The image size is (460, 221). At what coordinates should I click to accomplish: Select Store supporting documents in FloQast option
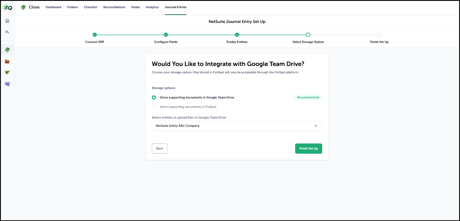(154, 107)
